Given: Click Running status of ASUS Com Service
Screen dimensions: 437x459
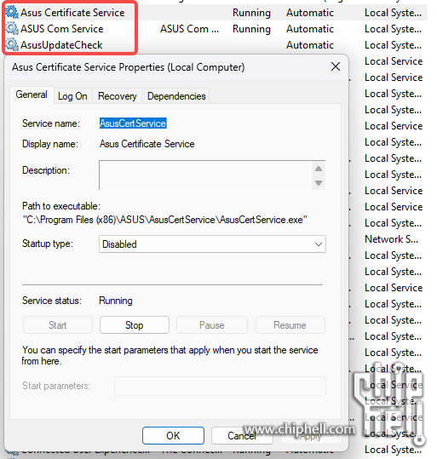Looking at the screenshot, I should click(x=251, y=29).
